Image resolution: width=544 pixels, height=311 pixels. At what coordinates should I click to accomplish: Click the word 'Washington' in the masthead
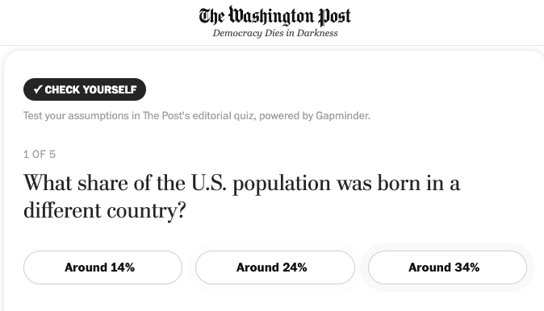point(271,16)
